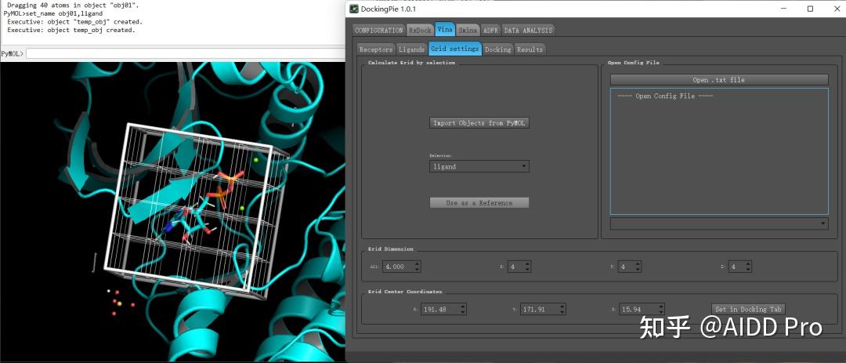
Task: Open the DATA ANALYSIS tab
Action: point(528,31)
